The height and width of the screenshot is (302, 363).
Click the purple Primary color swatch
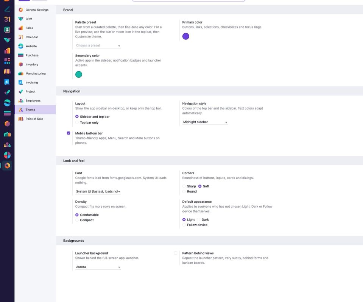(186, 36)
